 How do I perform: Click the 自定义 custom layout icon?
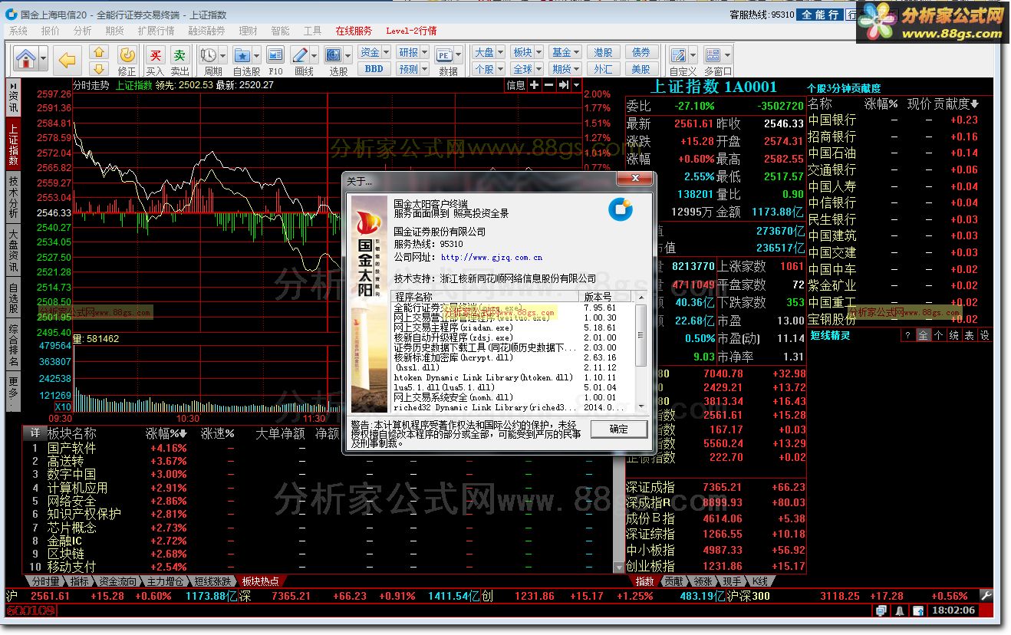[679, 55]
